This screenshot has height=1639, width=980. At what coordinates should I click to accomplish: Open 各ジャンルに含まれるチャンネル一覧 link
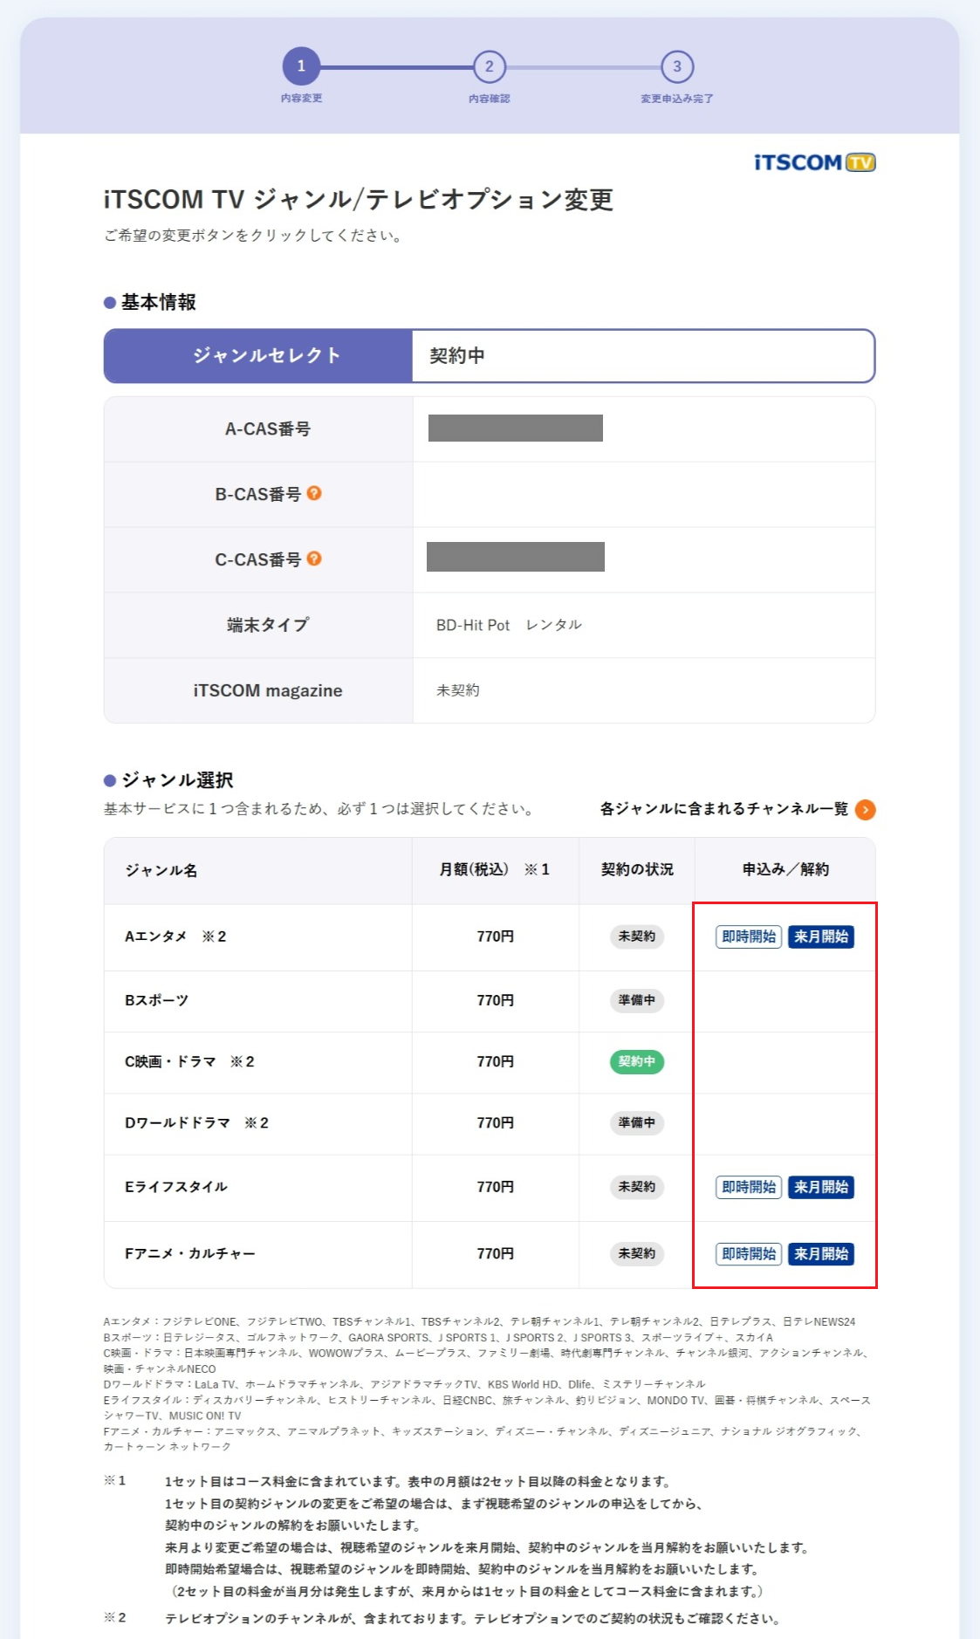(723, 809)
